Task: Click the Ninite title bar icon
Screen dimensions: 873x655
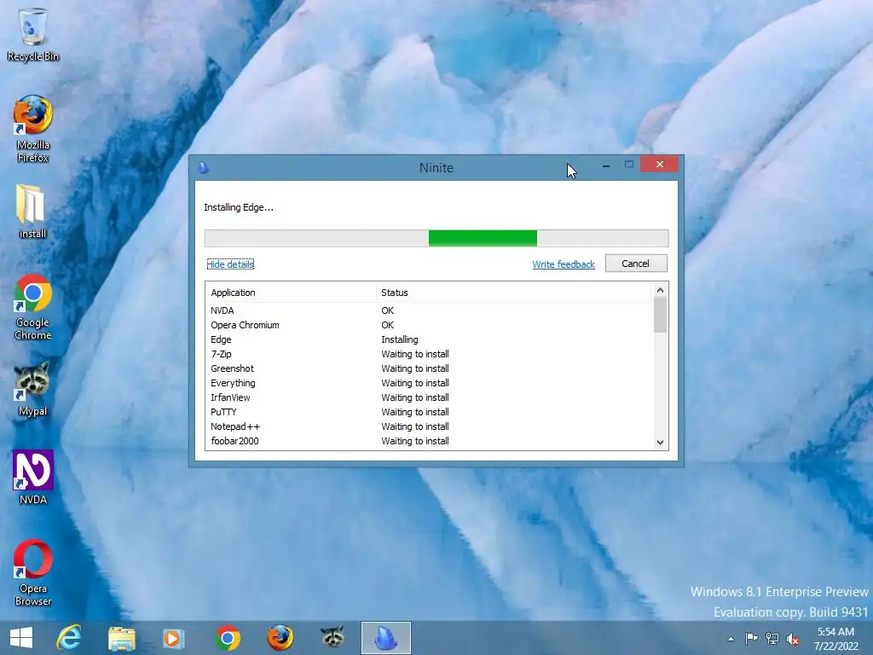Action: point(204,167)
